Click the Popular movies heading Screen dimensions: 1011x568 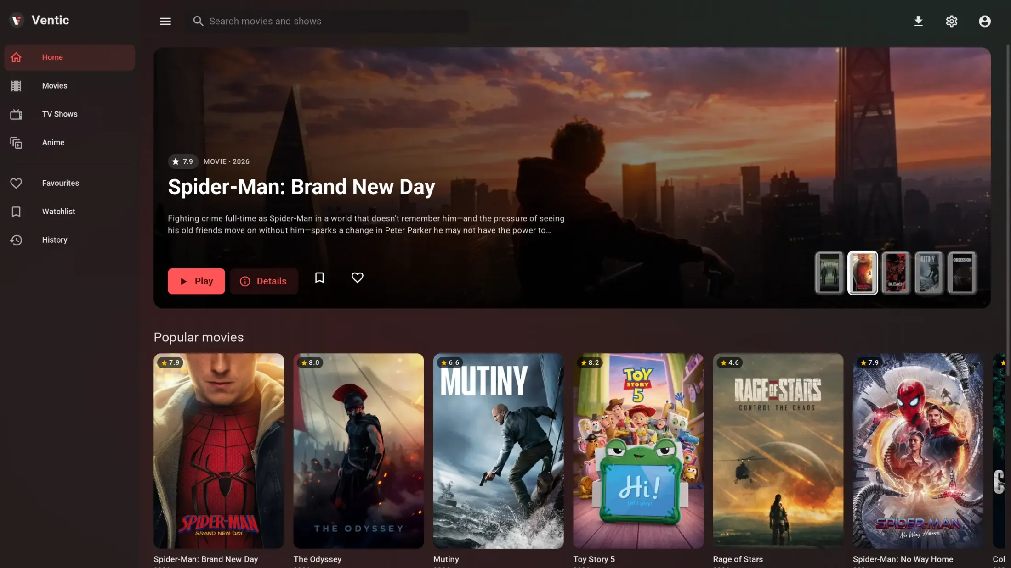coord(199,337)
